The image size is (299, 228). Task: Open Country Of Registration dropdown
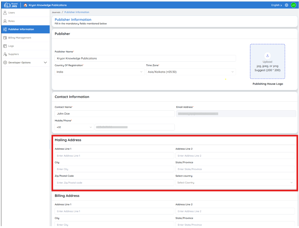99,72
